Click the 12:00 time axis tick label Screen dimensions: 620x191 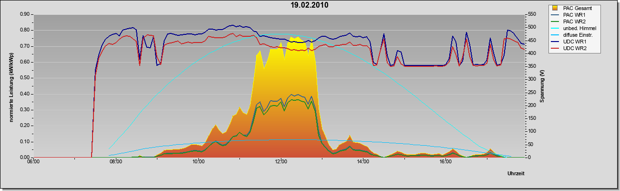(281, 162)
